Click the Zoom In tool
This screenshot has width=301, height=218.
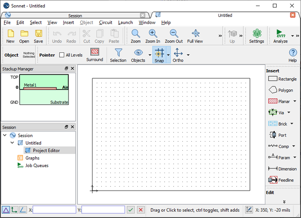(153, 36)
